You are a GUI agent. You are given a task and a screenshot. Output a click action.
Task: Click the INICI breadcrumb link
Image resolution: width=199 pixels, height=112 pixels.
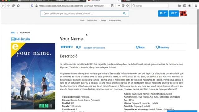click(13, 33)
